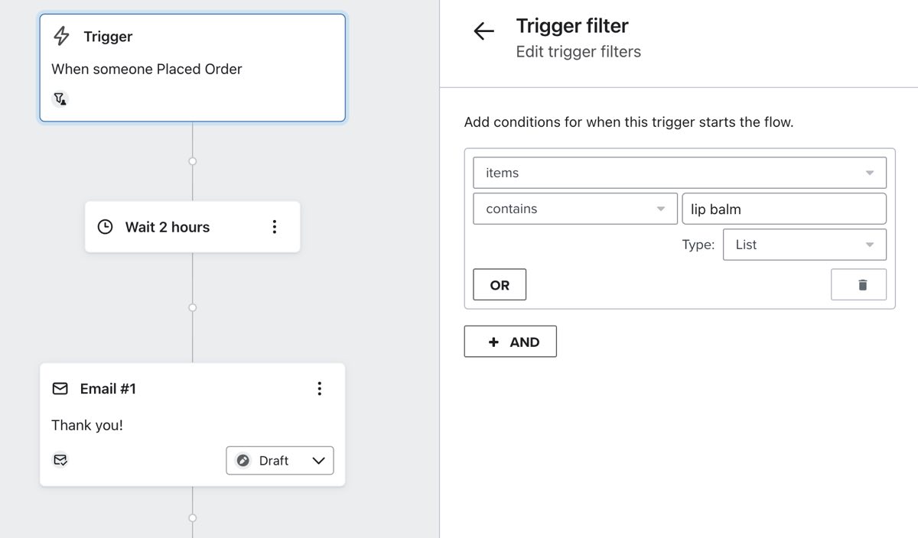Screen dimensions: 918x538
Task: Click the OR button
Action: point(499,284)
